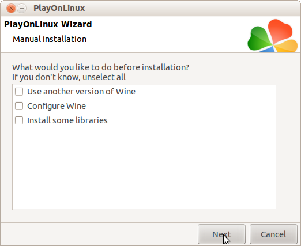The height and width of the screenshot is (246, 301).
Task: Click the 'If you don't know, unselect all' hint
Action: [x=69, y=77]
